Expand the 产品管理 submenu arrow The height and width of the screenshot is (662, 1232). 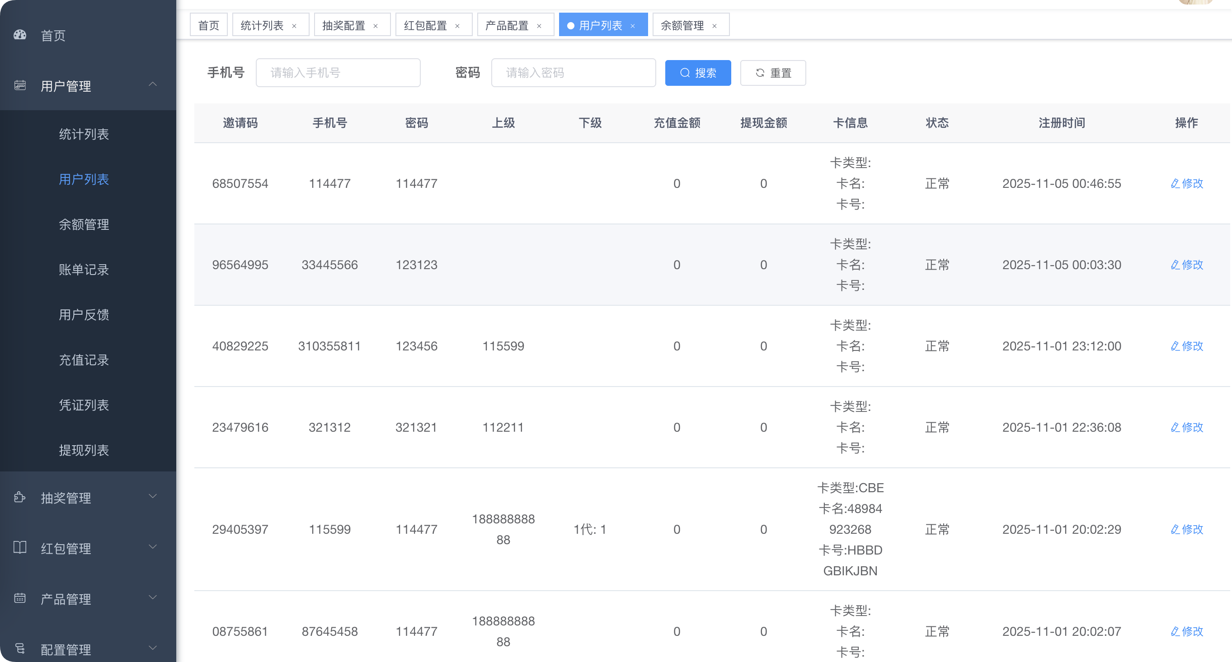153,597
